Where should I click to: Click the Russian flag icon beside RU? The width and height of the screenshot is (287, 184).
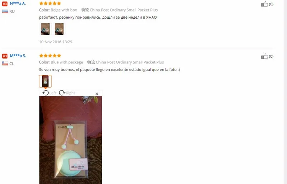[x=5, y=11]
